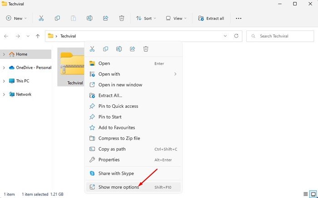Viewport: 318px width, 198px height.
Task: Open the New dropdown button
Action: click(16, 19)
